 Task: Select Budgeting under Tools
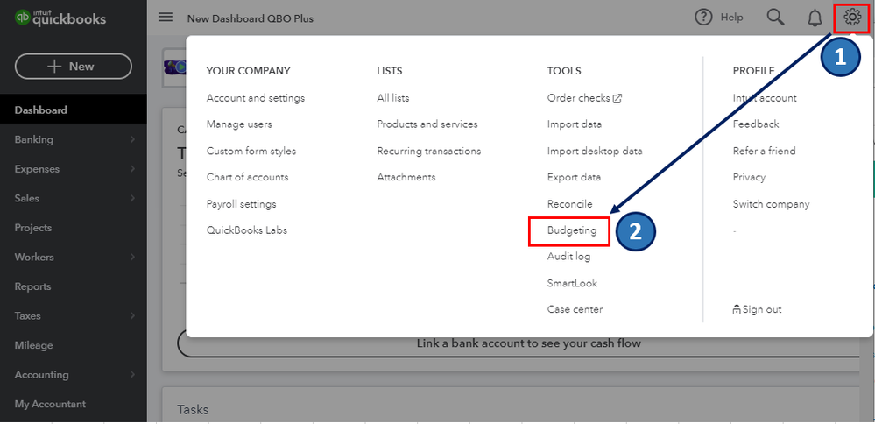571,230
